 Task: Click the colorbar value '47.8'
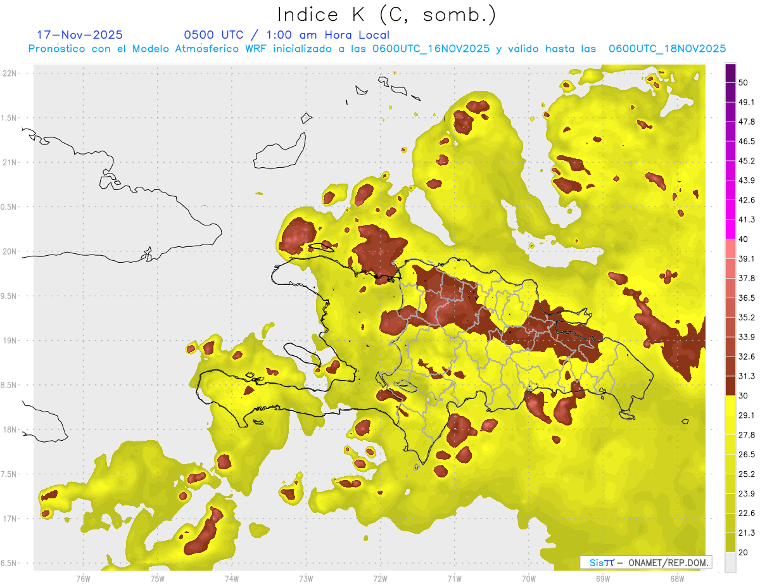(x=747, y=122)
